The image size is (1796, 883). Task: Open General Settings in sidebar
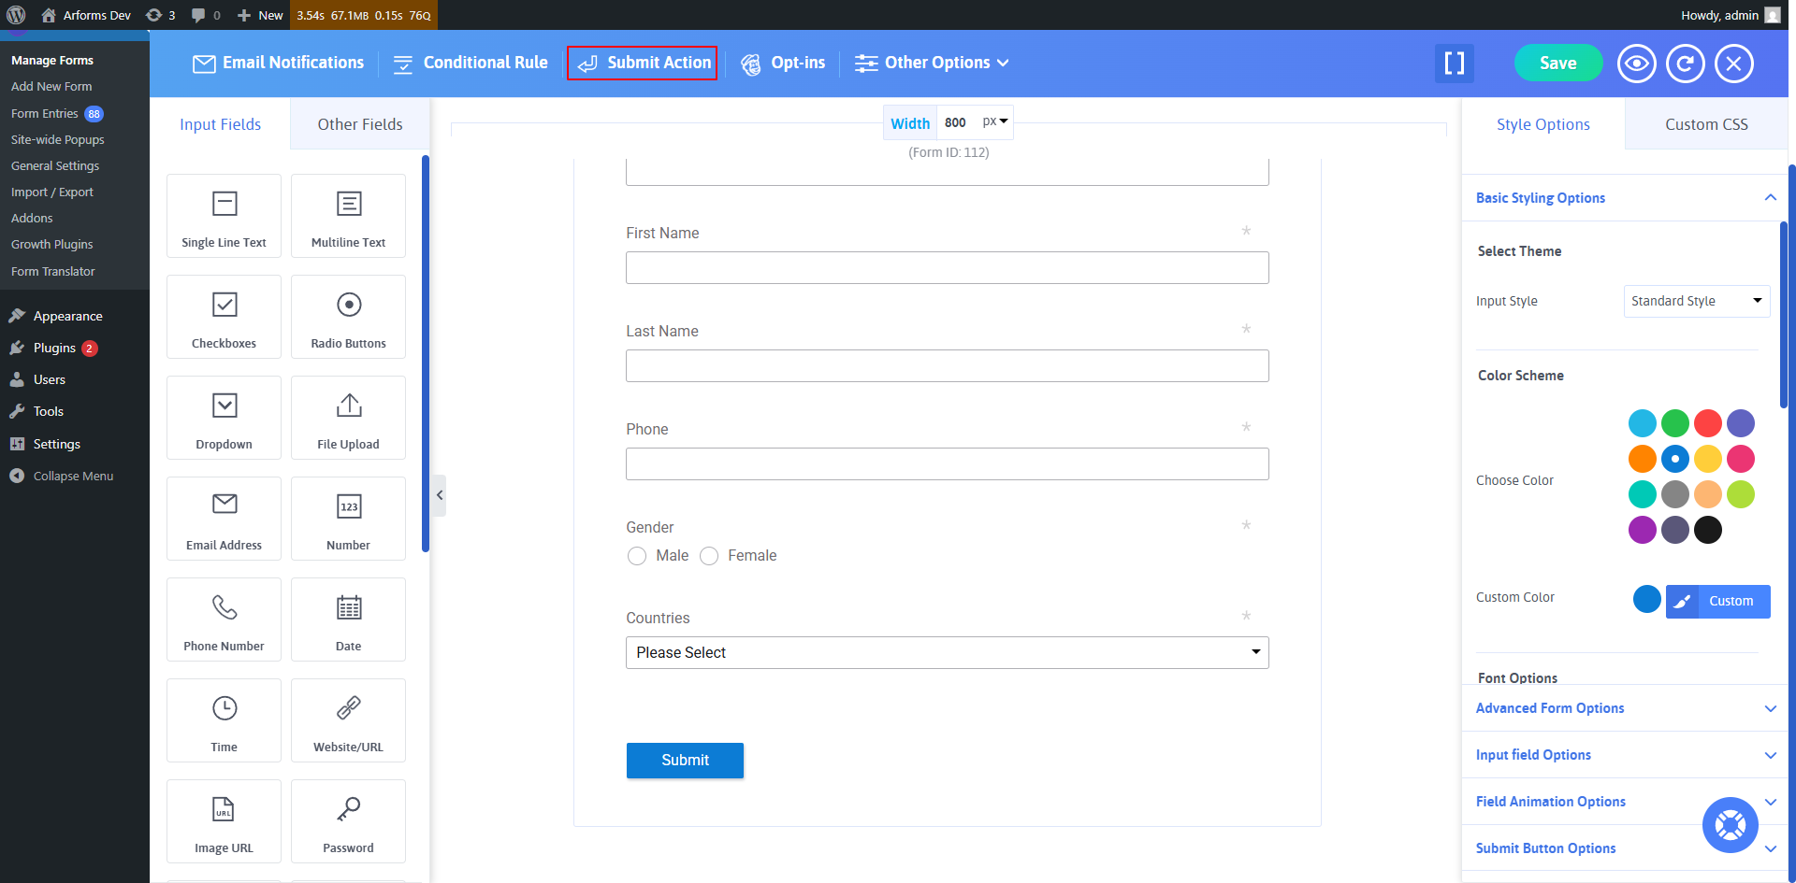(x=55, y=166)
